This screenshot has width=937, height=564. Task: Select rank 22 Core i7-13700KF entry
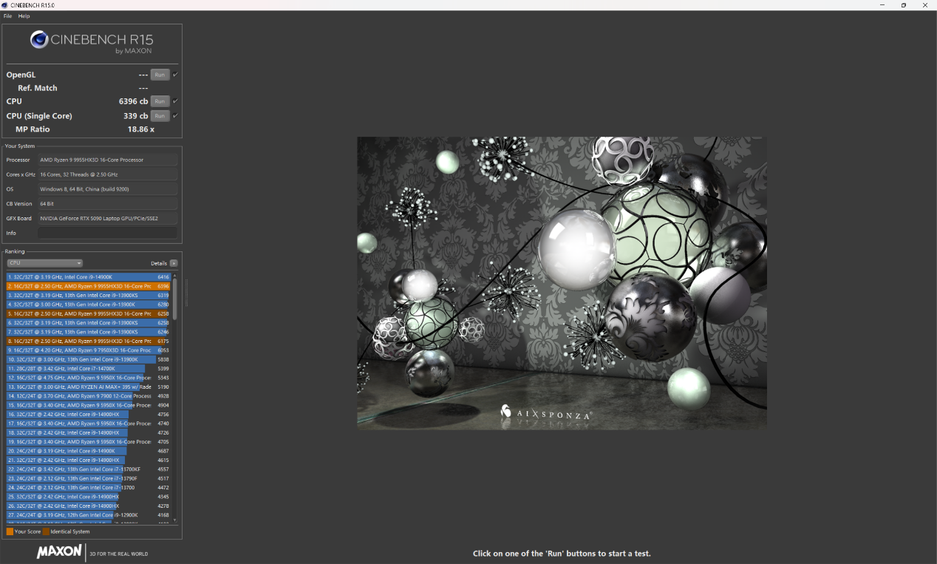(x=89, y=469)
